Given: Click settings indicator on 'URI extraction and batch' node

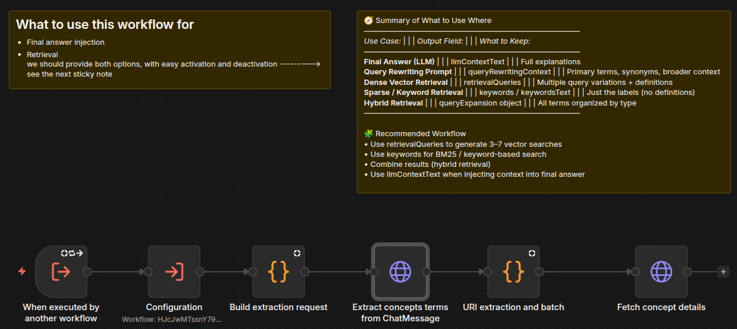Looking at the screenshot, I should (532, 253).
